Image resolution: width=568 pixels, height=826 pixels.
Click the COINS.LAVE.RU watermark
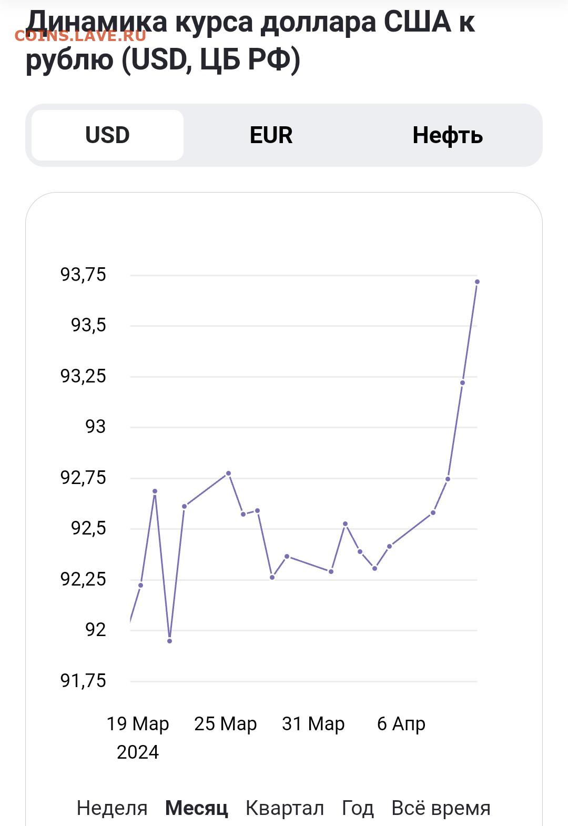(80, 36)
